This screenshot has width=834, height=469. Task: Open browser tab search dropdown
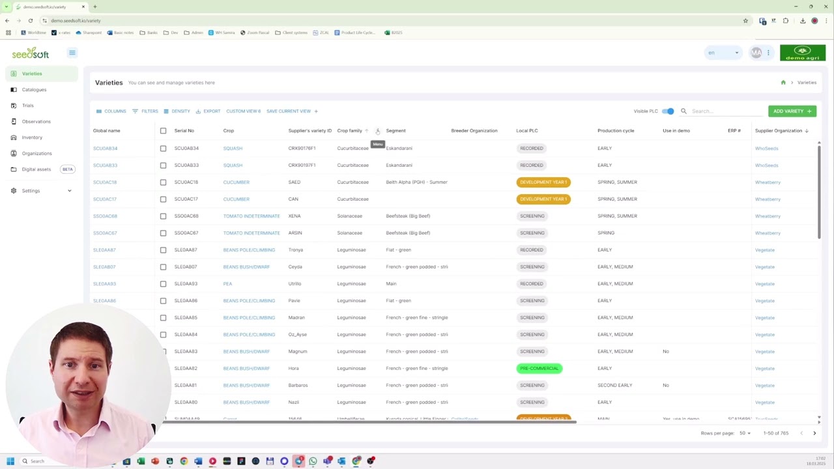coord(7,7)
